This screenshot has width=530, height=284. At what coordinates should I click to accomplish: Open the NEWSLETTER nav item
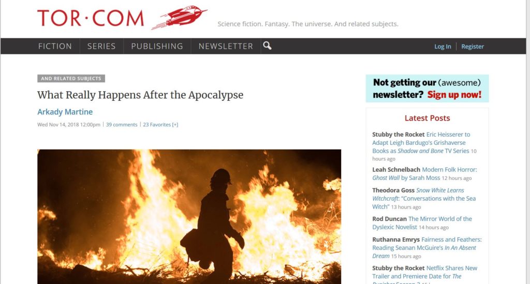[x=226, y=46]
